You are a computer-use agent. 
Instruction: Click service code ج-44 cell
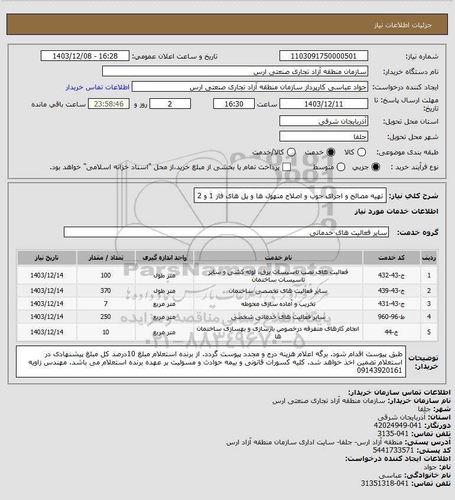391,333
